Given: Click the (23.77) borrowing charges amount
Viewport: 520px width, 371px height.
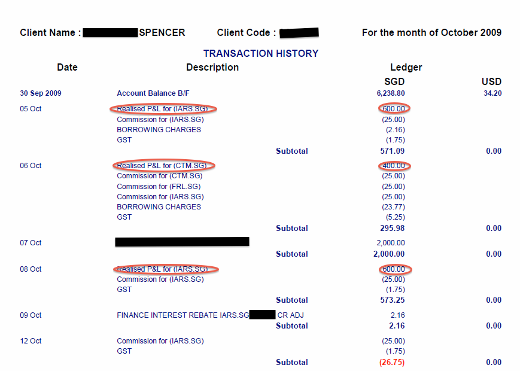Looking at the screenshot, I should coord(393,206).
